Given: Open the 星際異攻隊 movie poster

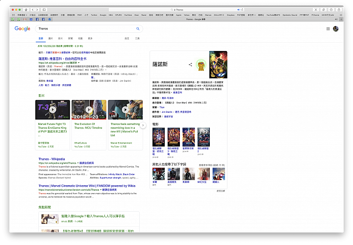Looking at the screenshot, I should tap(188, 137).
